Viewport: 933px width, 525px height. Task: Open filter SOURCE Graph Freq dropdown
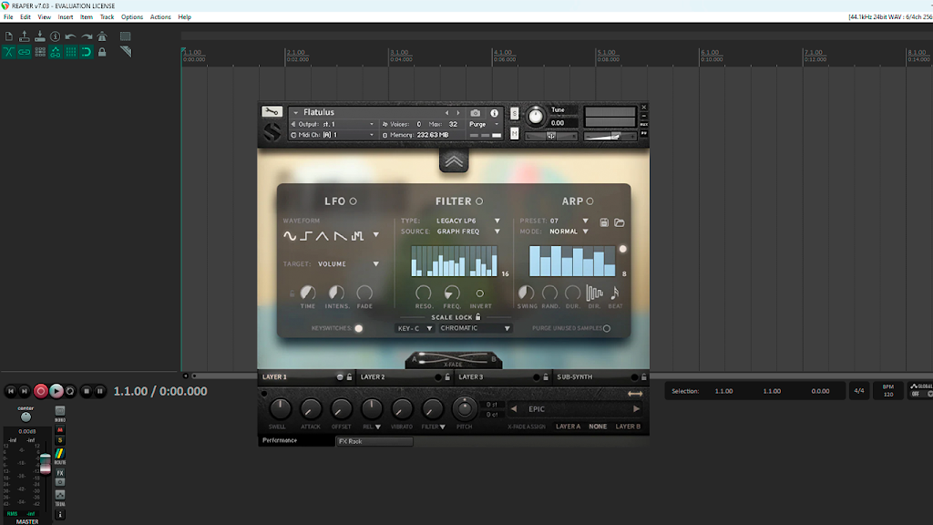467,231
